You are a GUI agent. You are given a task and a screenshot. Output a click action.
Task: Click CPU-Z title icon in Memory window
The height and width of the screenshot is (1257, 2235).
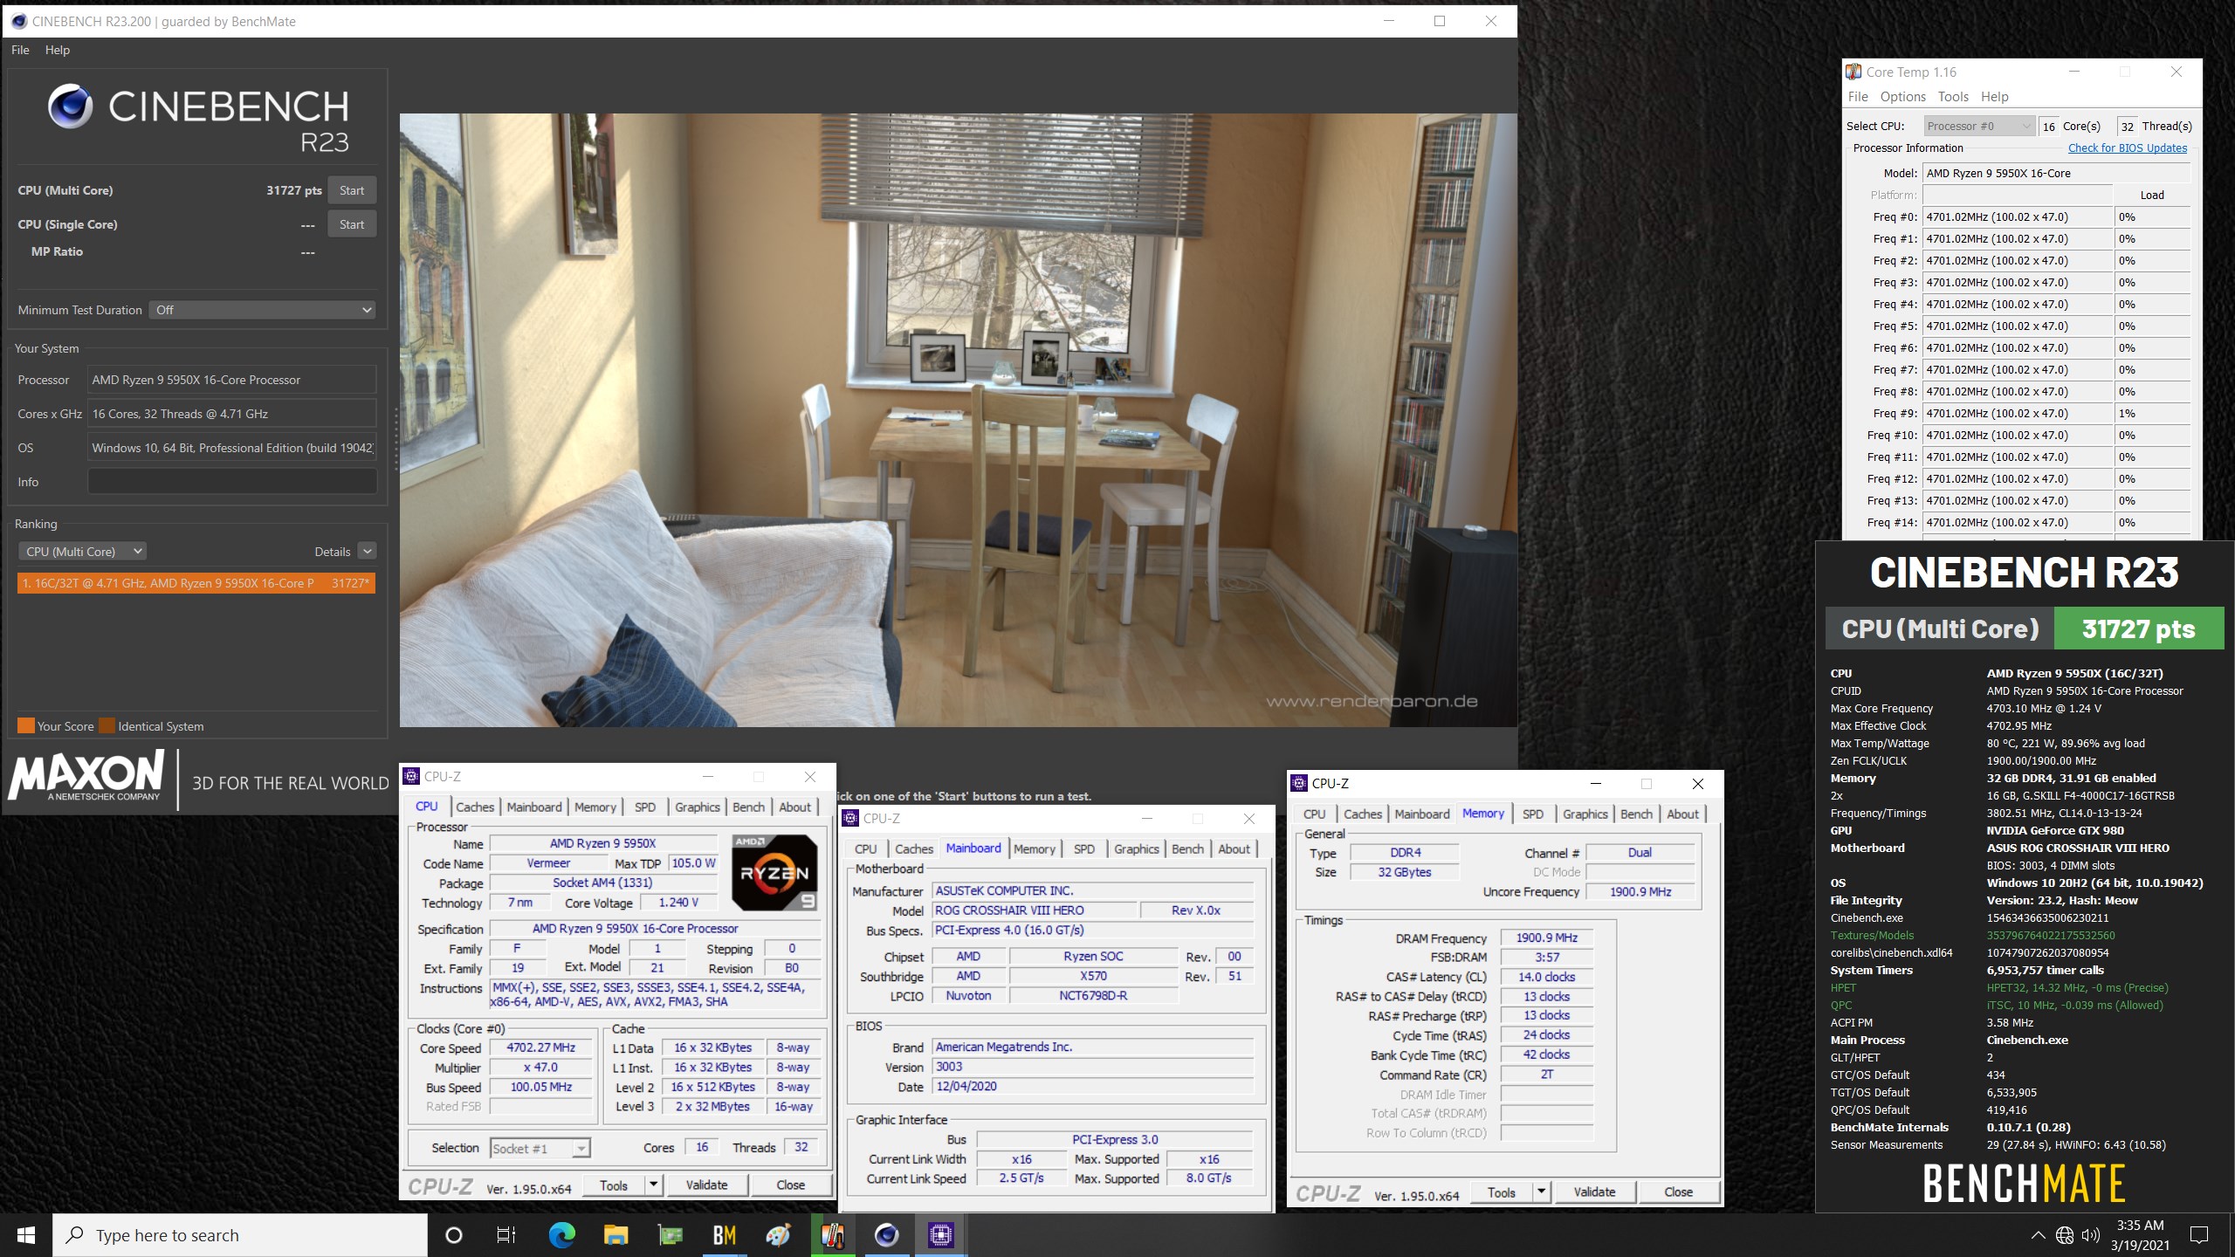pyautogui.click(x=1300, y=783)
